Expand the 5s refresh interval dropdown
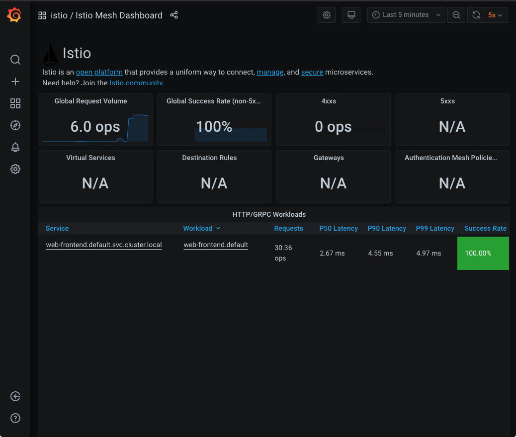The width and height of the screenshot is (516, 437). [495, 15]
